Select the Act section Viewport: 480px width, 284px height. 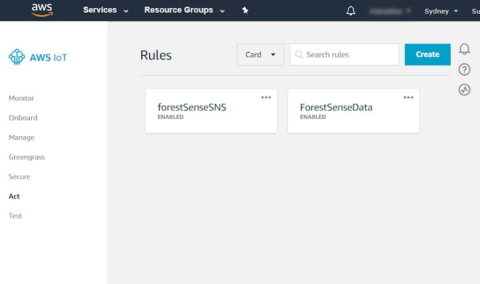[x=14, y=196]
